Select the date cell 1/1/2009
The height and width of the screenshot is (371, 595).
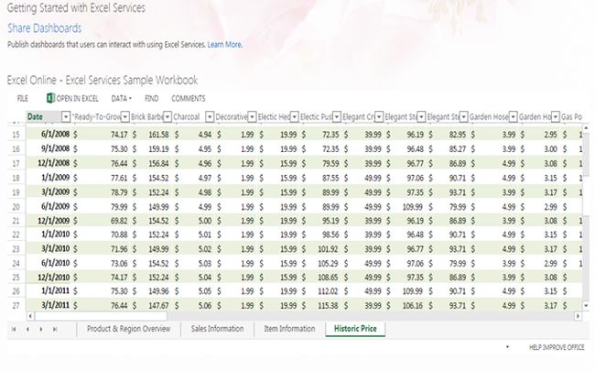[x=49, y=178]
